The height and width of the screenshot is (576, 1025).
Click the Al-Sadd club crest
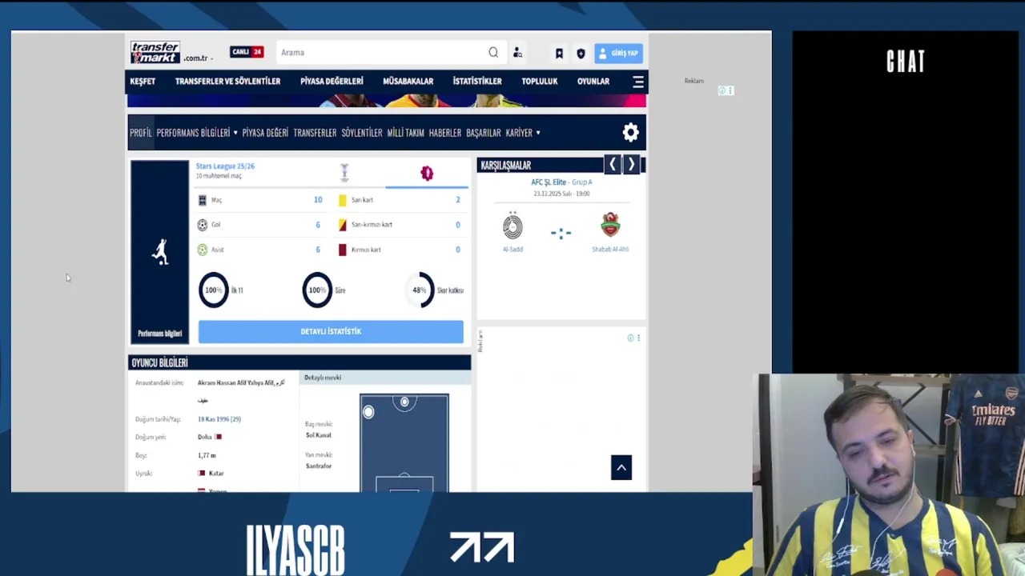(x=512, y=226)
